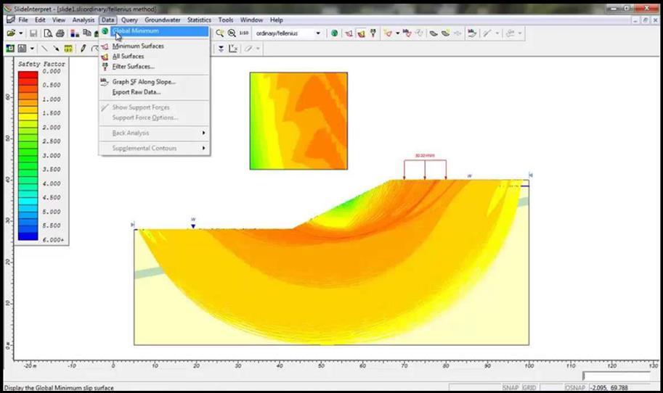This screenshot has height=393, width=663.
Task: Click the Add Query toolbar icon
Action: 388,33
